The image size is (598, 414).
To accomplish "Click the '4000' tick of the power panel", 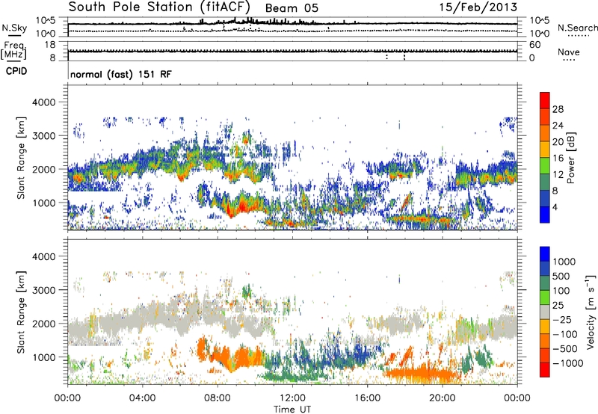I will [x=44, y=102].
